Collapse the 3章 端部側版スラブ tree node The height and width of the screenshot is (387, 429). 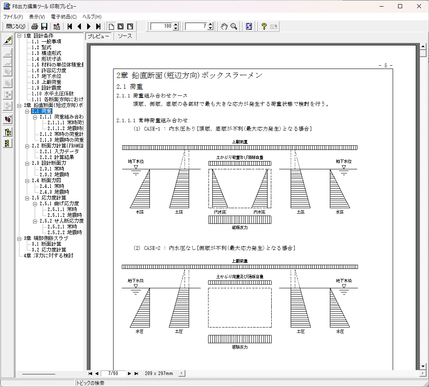(19, 238)
